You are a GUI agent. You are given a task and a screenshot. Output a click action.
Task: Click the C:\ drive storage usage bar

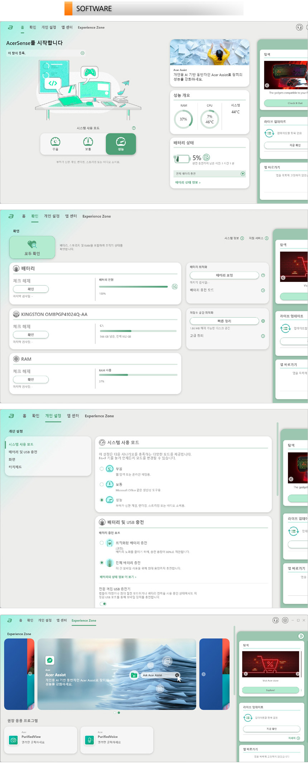138,331
